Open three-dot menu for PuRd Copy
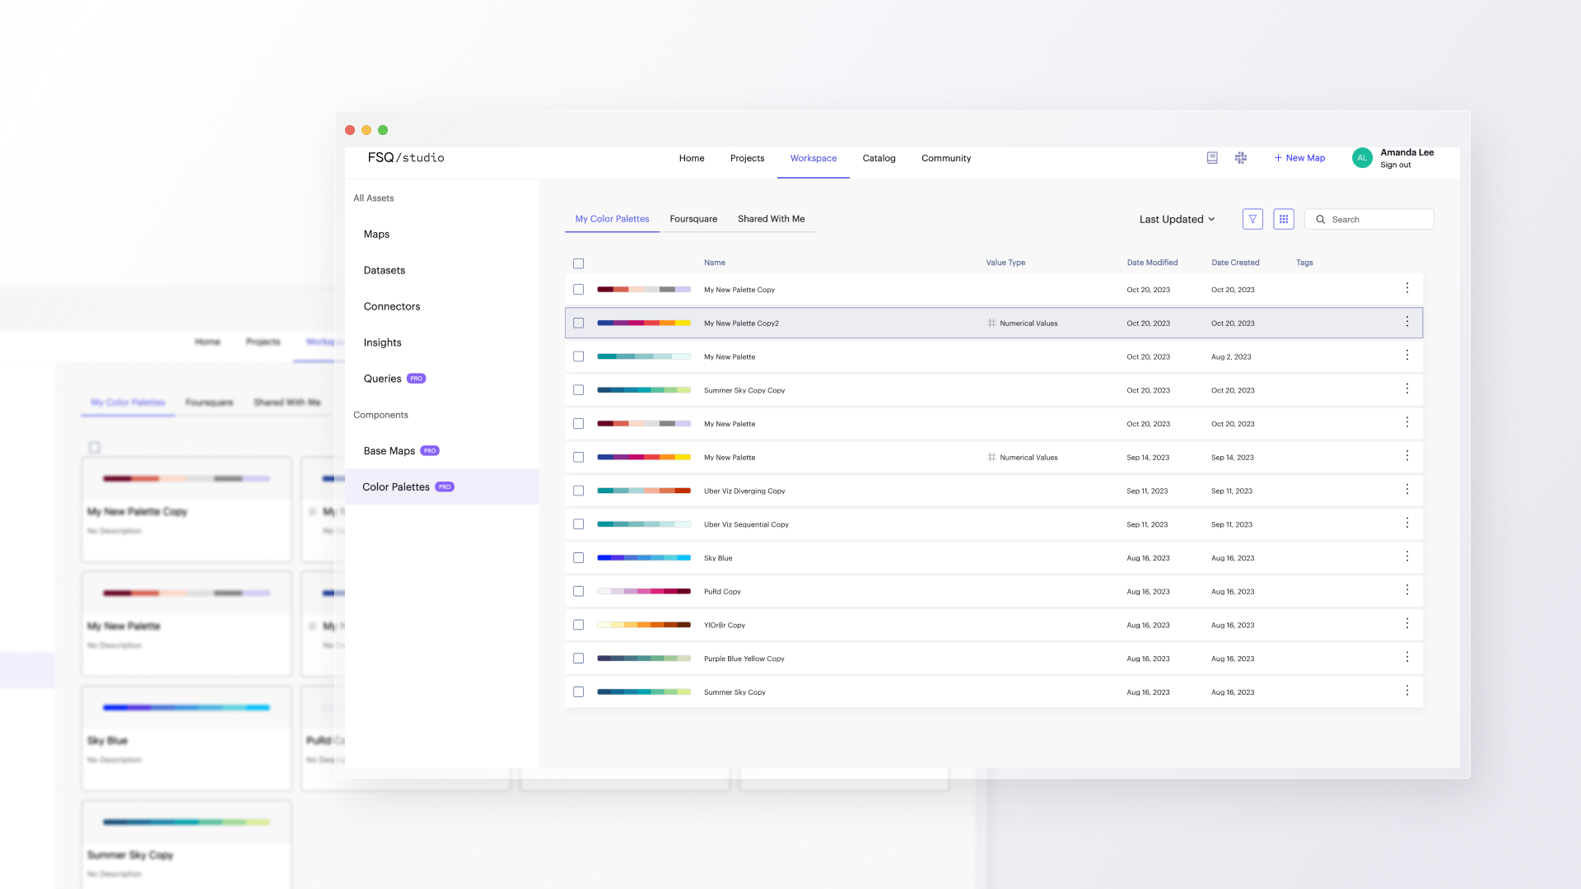 (1407, 590)
